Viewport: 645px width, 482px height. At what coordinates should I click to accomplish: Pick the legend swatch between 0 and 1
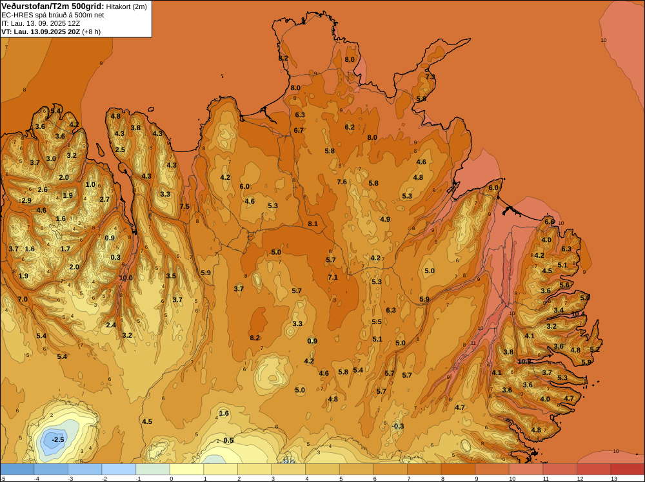187,469
